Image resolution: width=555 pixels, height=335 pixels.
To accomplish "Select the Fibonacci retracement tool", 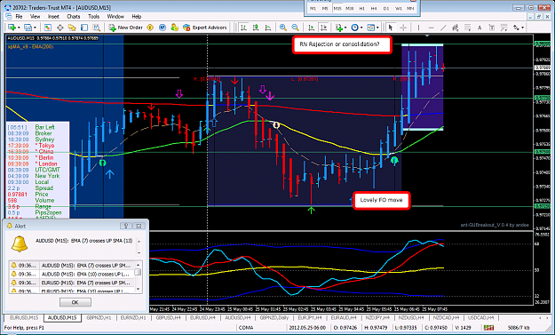I will [468, 28].
